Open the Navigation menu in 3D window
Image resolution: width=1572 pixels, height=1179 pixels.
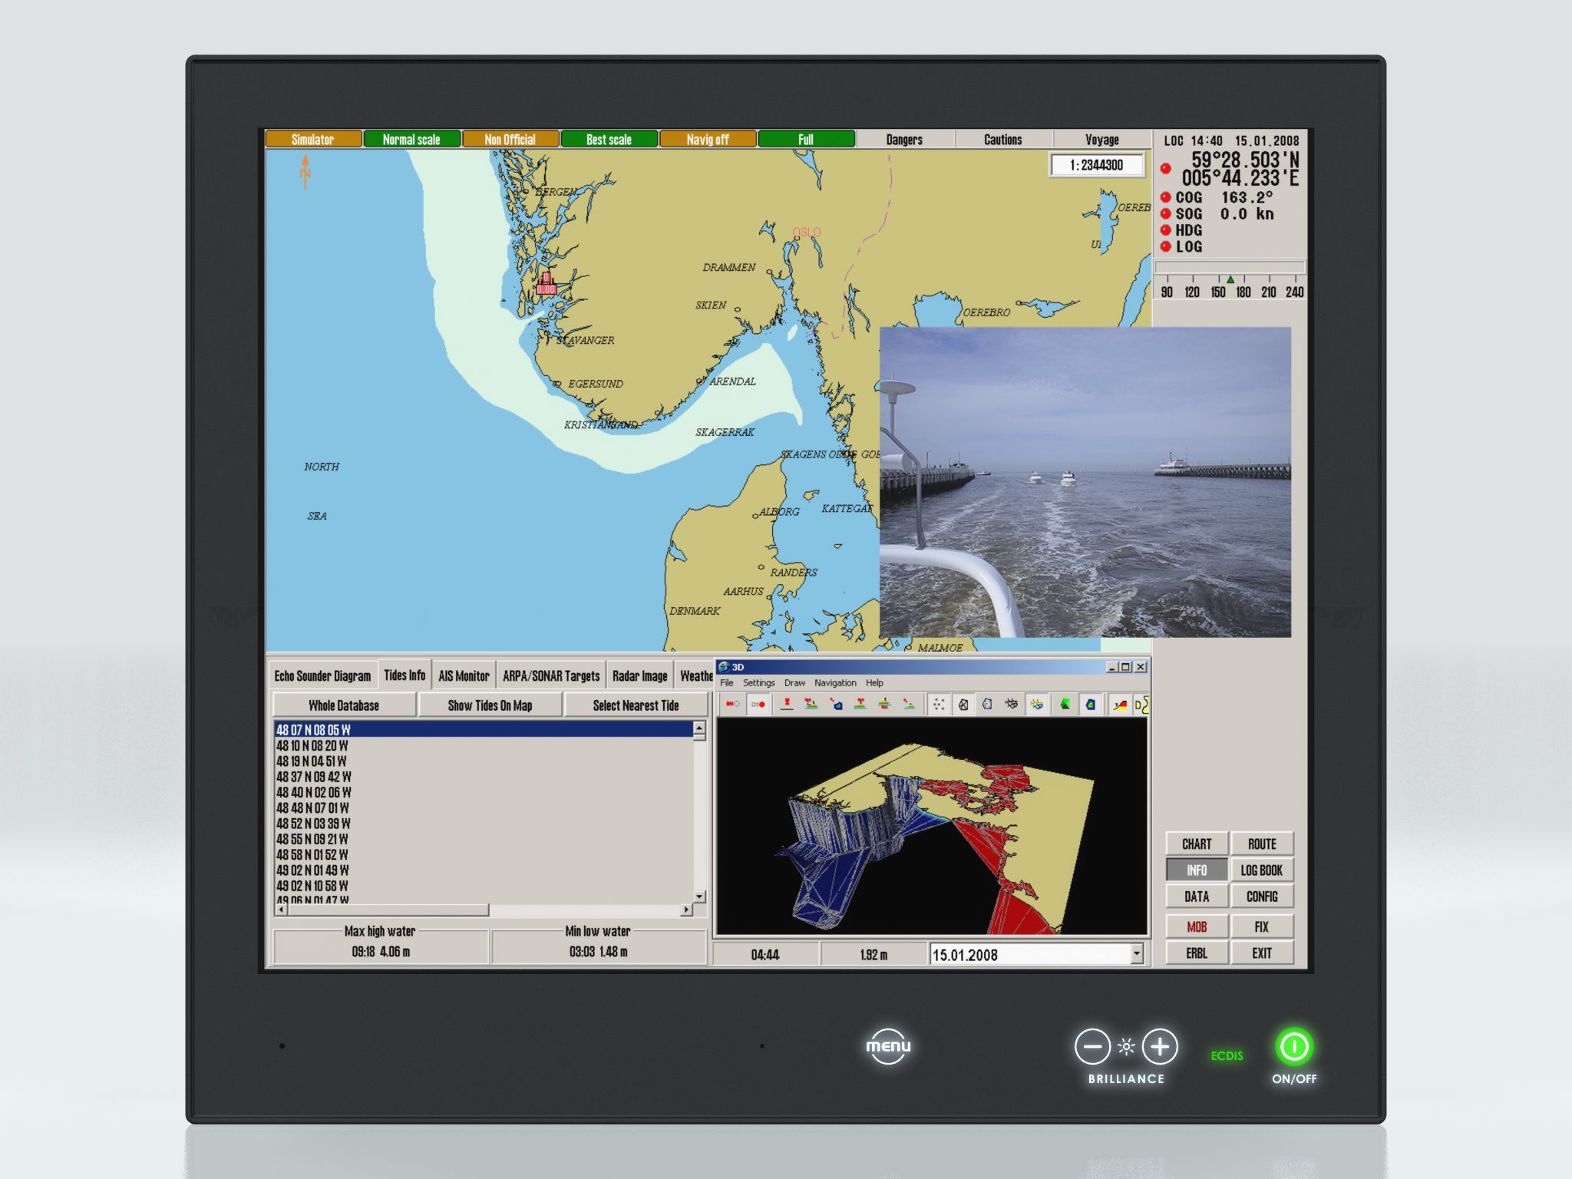coord(835,682)
